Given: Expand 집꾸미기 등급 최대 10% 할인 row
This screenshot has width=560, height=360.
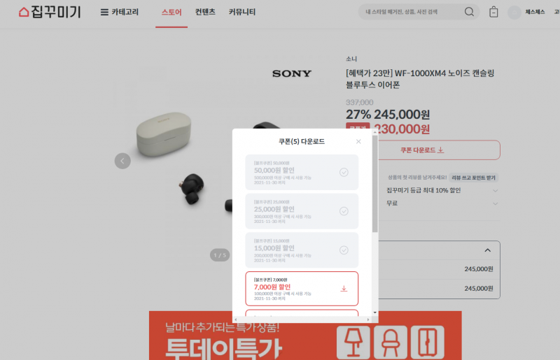Looking at the screenshot, I should [442, 190].
